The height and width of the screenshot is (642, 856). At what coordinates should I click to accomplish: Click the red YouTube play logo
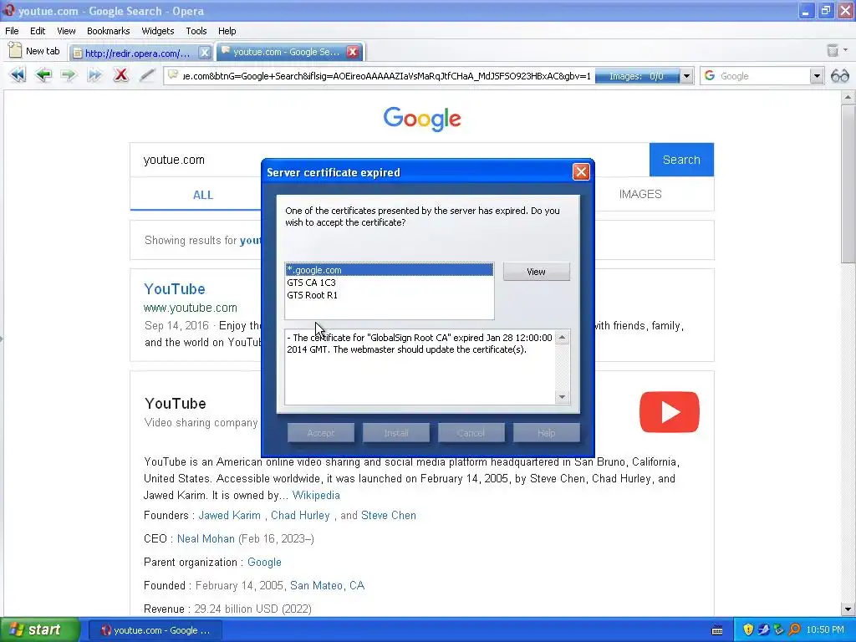(670, 412)
